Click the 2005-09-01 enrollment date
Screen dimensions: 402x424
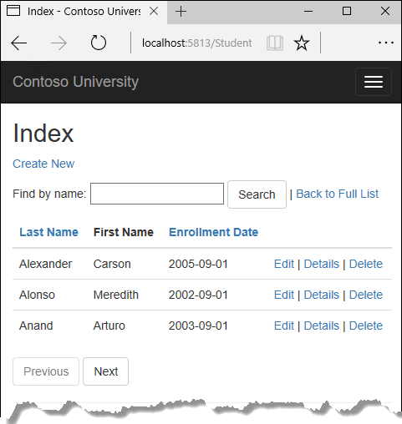[x=198, y=264]
